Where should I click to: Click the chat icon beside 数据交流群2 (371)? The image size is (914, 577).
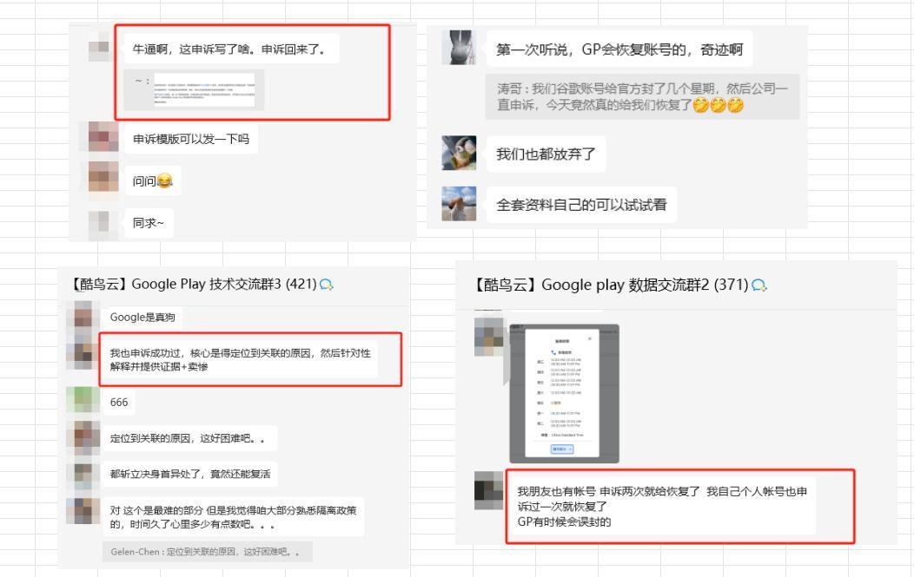click(759, 285)
